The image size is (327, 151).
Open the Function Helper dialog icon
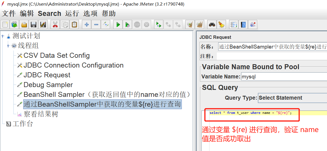[x=233, y=25]
